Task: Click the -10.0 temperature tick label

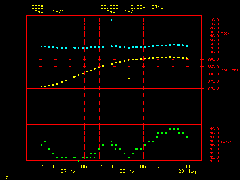Action: (213, 24)
